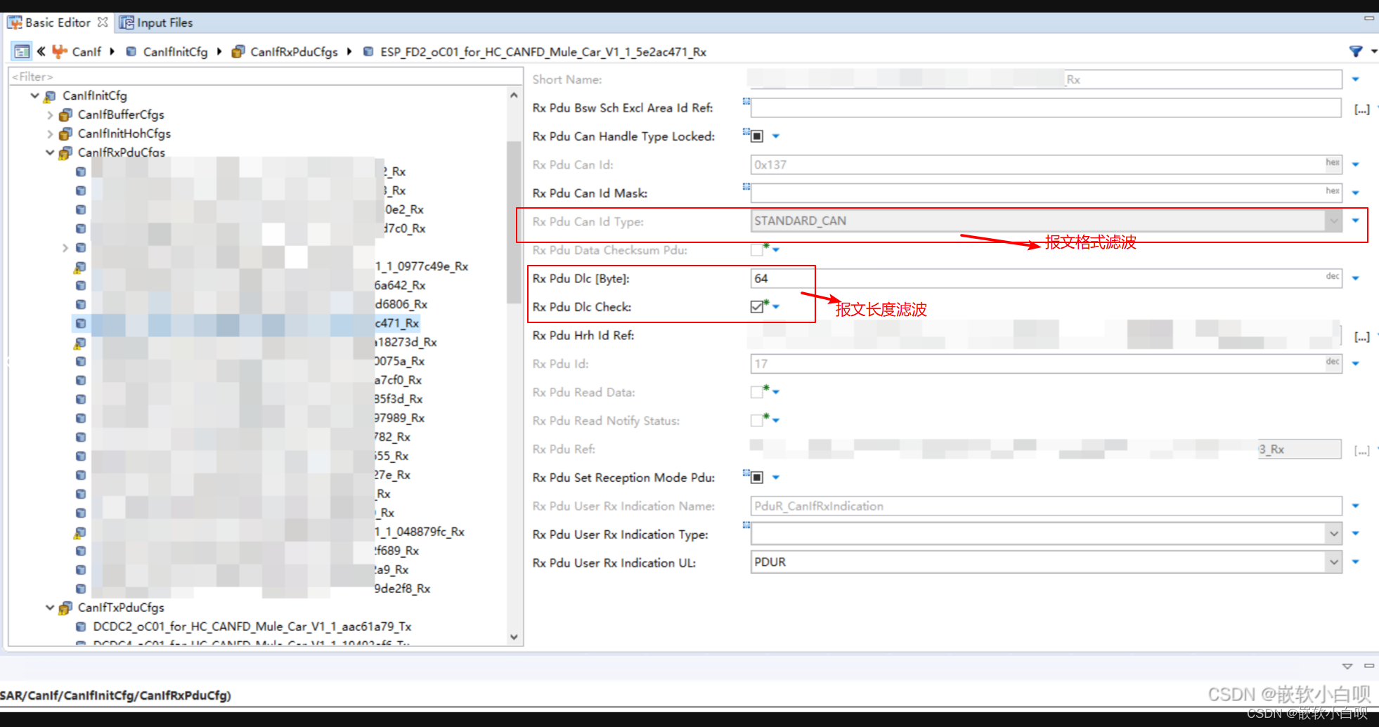Click the CanIfRxPduCfgs breadcrumb item
The height and width of the screenshot is (727, 1379).
coord(294,51)
